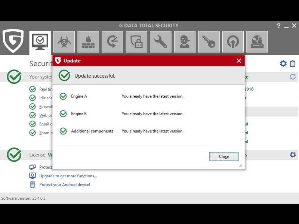Open the Encryption key module
Screen dimensions: 299x224
(x=209, y=42)
